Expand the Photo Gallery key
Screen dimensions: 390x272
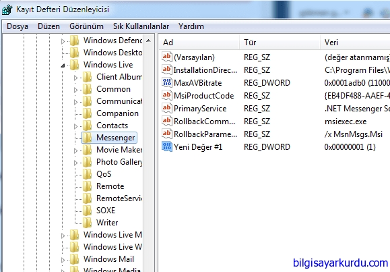[x=76, y=163]
